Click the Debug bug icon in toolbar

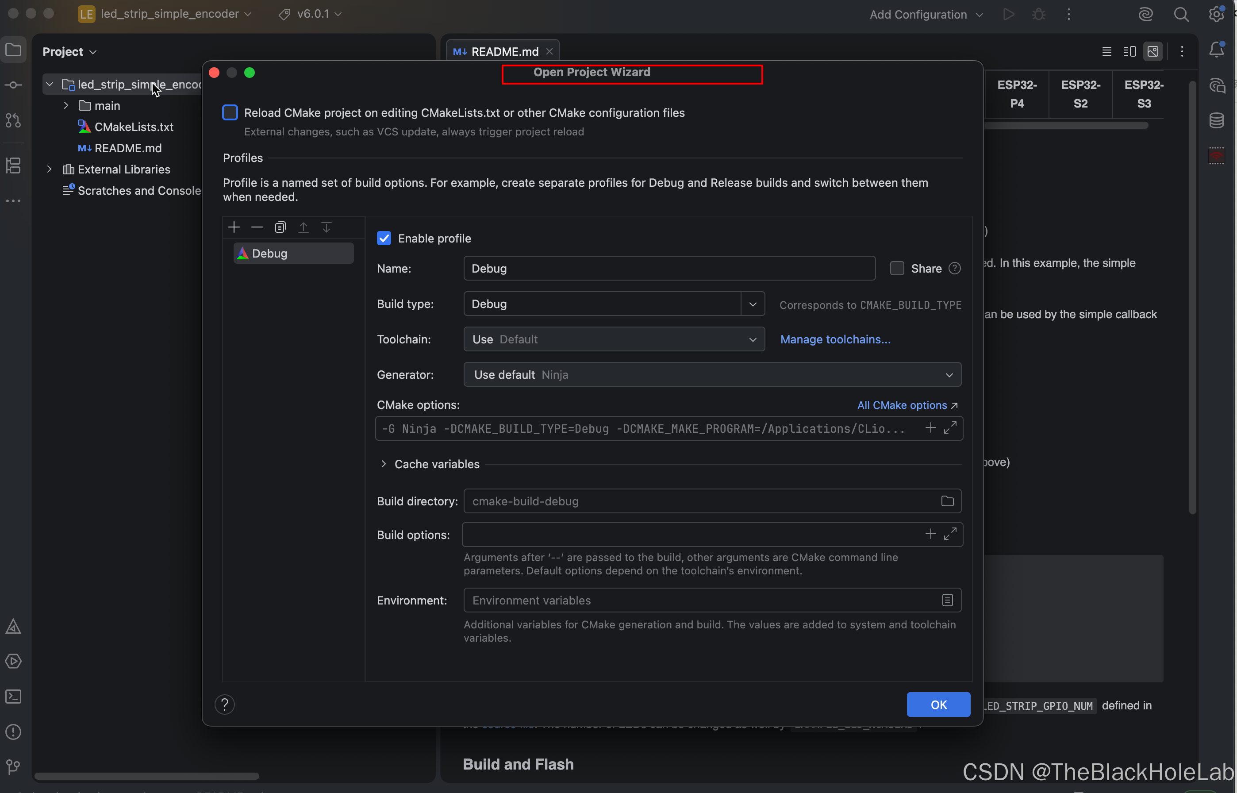point(1038,15)
